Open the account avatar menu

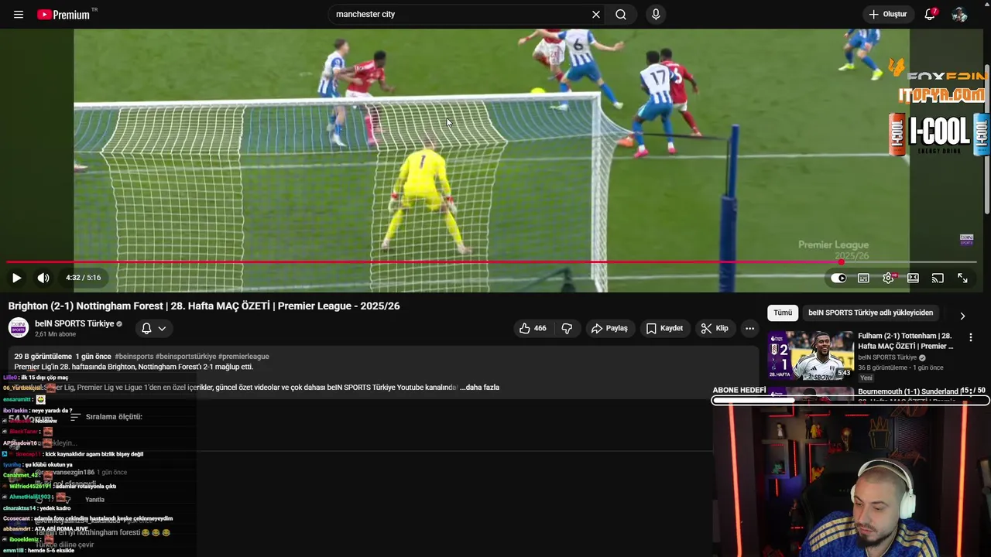click(959, 15)
